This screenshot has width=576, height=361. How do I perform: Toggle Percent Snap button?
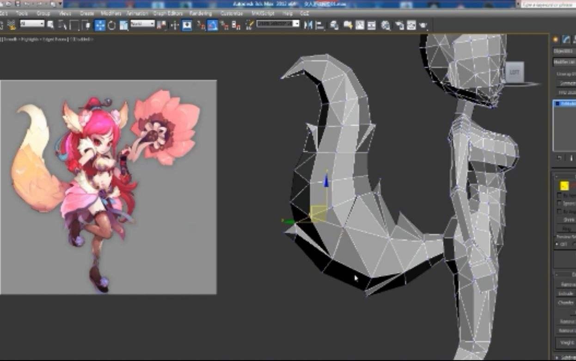(225, 25)
